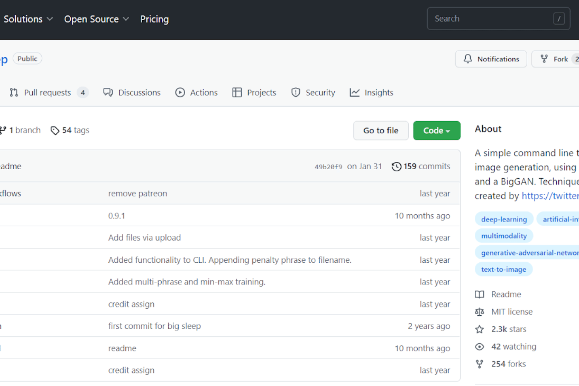The height and width of the screenshot is (386, 579).
Task: Click the Fork icon button
Action: [544, 59]
